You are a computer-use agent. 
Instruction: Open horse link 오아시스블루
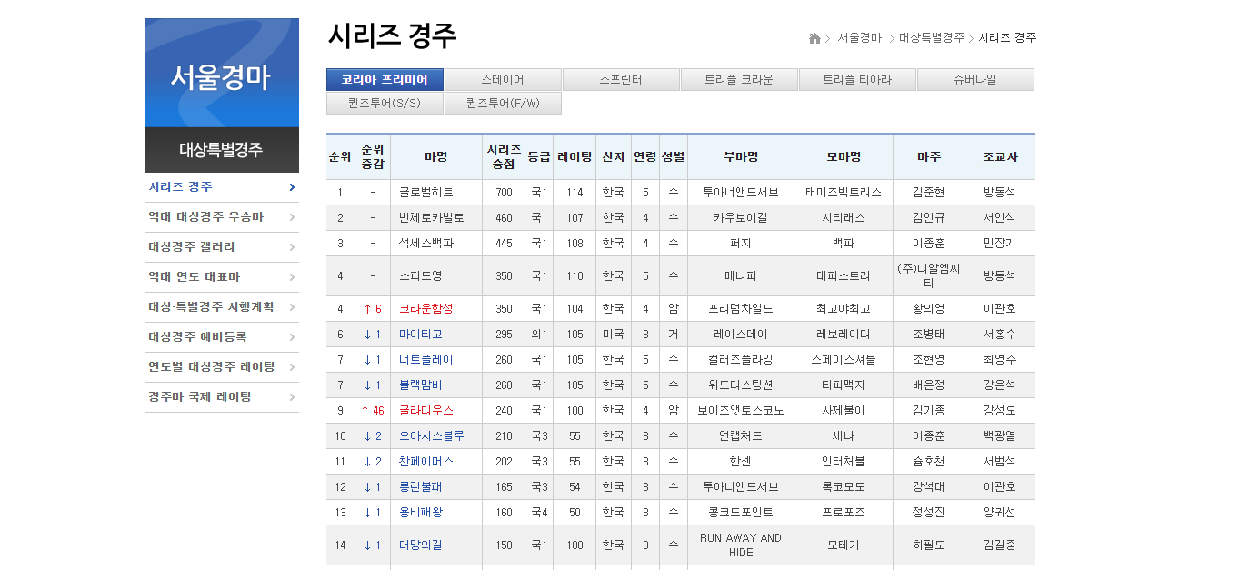point(431,436)
